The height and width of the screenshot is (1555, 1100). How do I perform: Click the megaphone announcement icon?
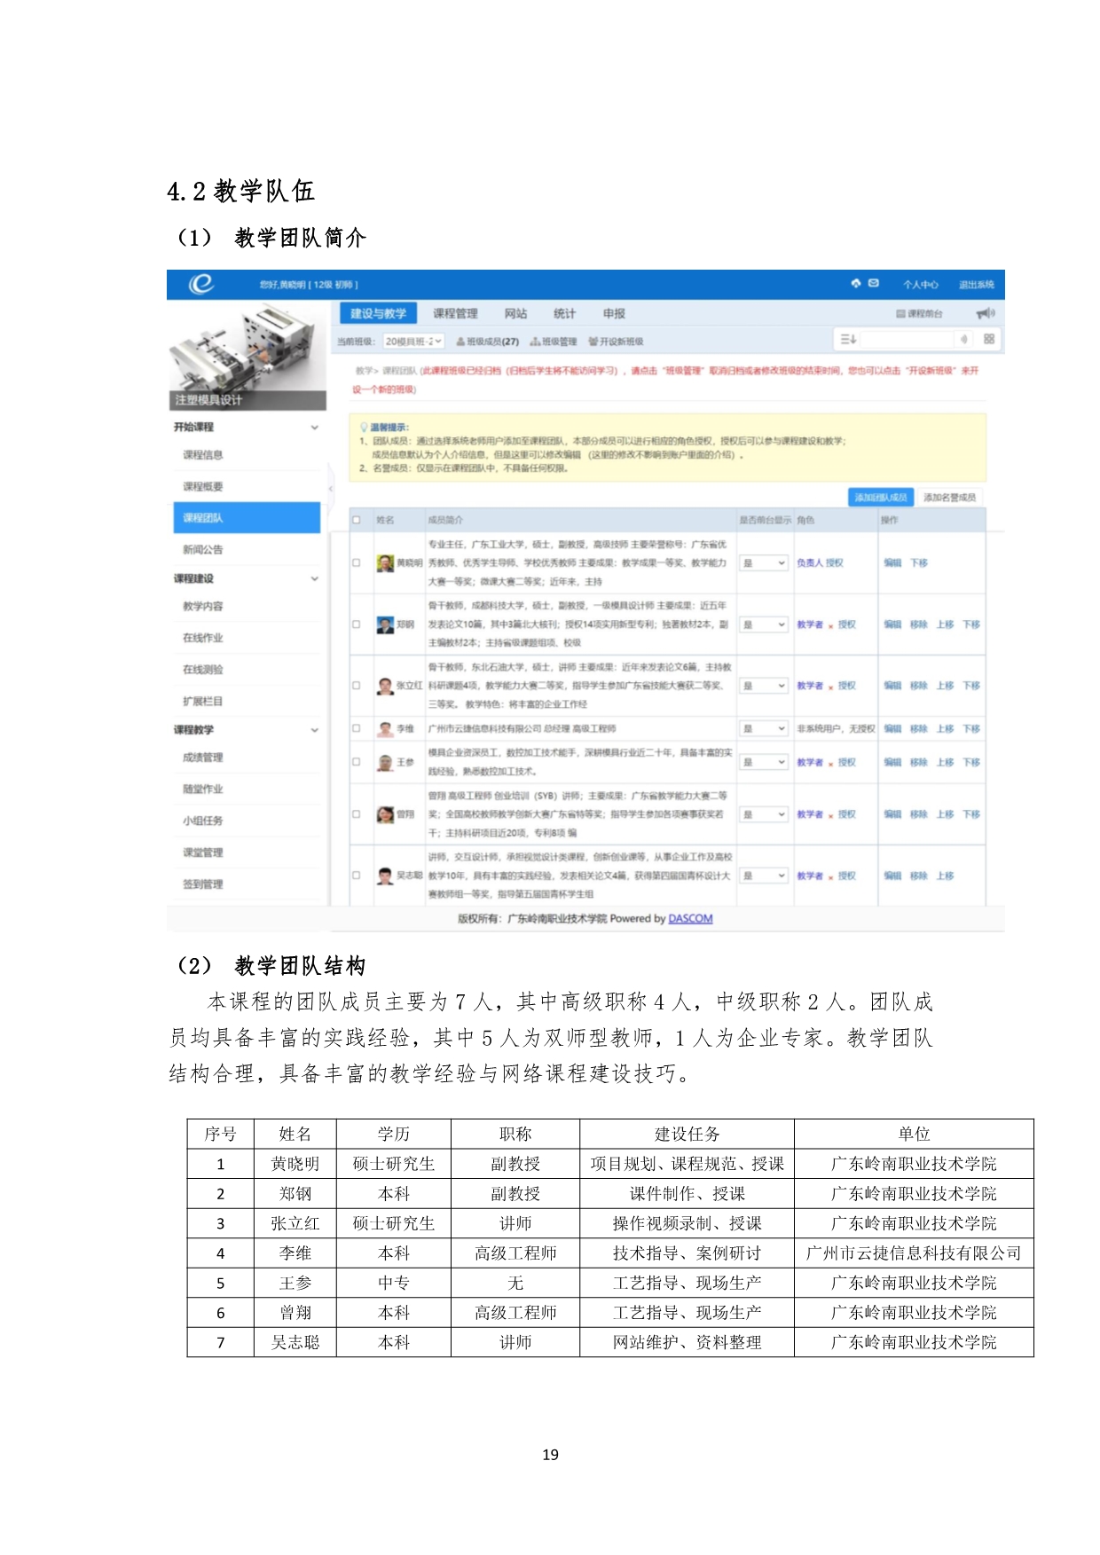coord(986,313)
